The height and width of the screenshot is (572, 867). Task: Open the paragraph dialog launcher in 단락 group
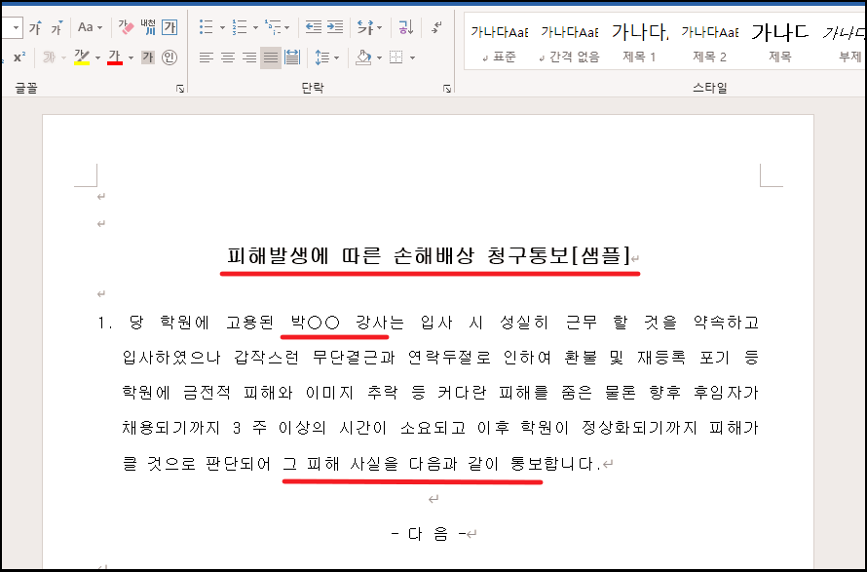tap(447, 89)
